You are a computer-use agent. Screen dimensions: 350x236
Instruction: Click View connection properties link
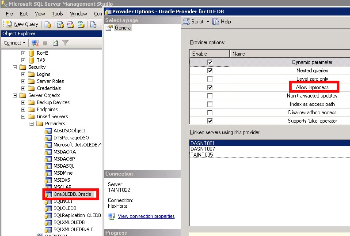[146, 216]
